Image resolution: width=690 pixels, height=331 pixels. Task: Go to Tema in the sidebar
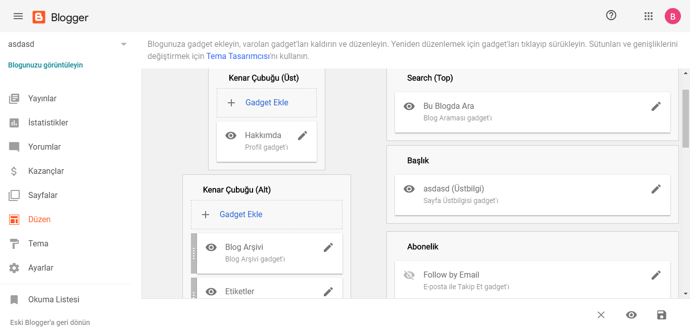point(38,244)
